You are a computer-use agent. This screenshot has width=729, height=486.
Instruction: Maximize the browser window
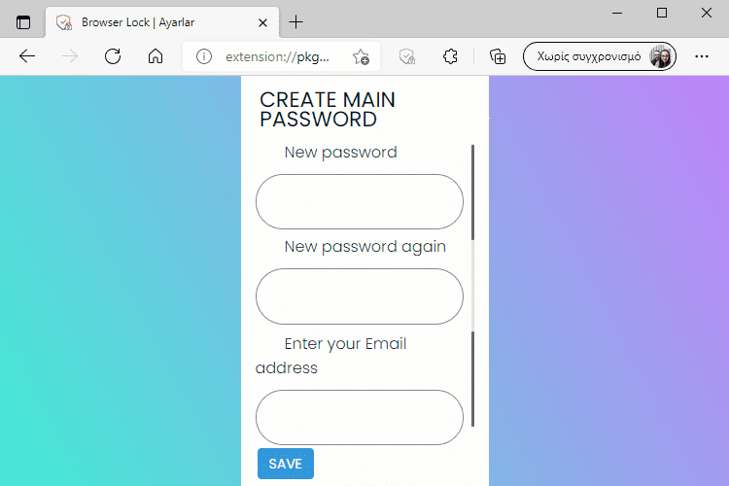click(662, 13)
